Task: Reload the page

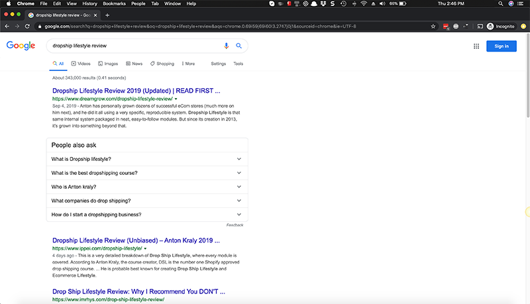Action: [x=27, y=26]
